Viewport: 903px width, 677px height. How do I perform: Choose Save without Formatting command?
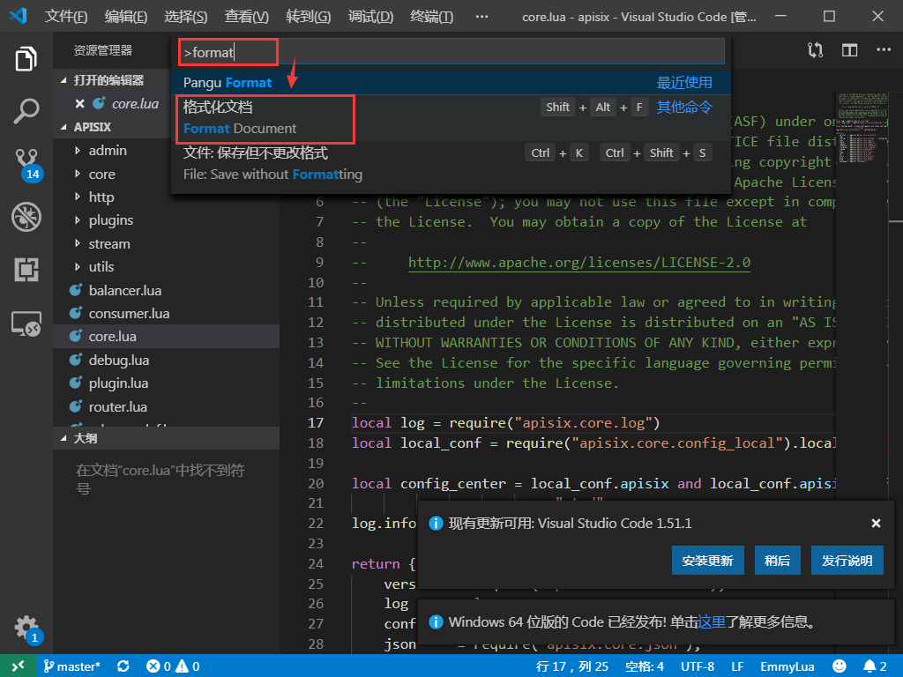(x=451, y=163)
